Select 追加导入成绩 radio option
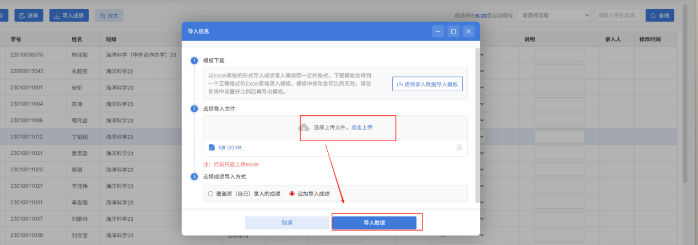698x245 pixels. 292,193
